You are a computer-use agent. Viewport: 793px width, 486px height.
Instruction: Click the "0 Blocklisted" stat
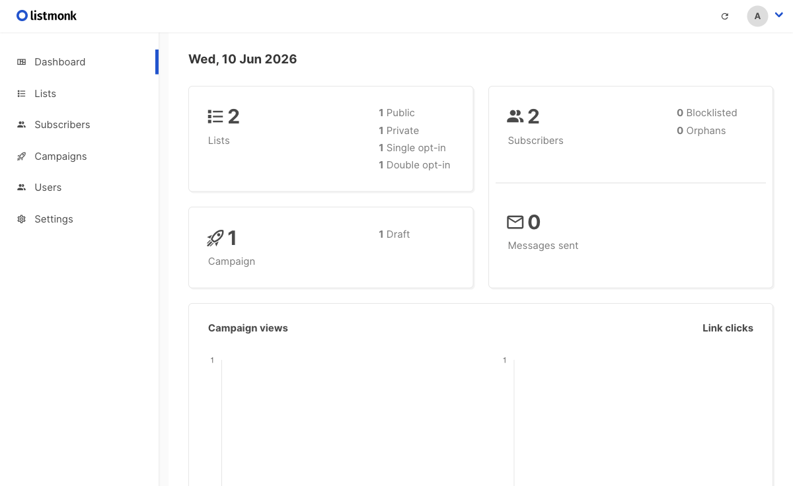(x=706, y=113)
